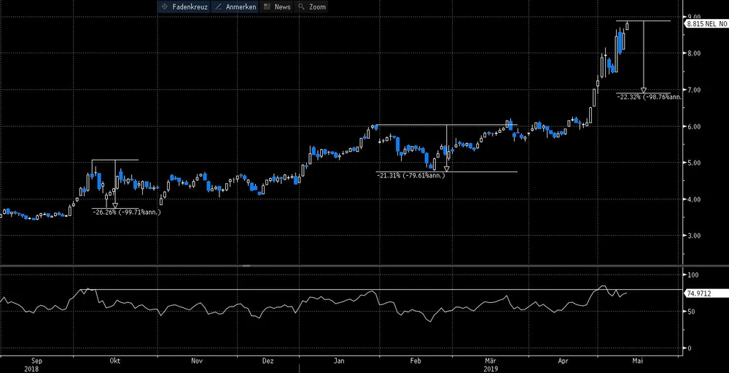Select the horizontal RSI overbought threshold line
Viewport: 729px width, 373px height.
pos(364,290)
